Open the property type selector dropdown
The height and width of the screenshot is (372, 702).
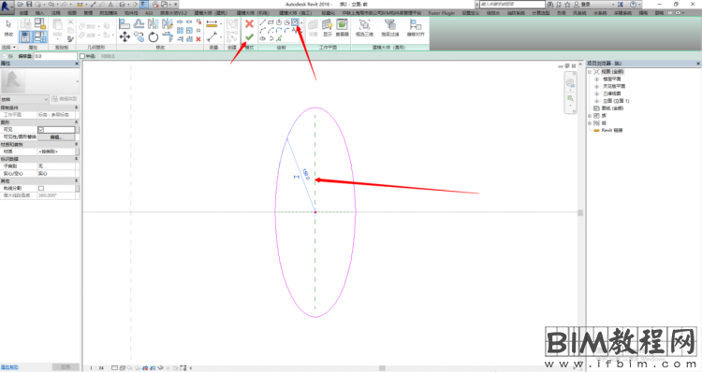[24, 99]
